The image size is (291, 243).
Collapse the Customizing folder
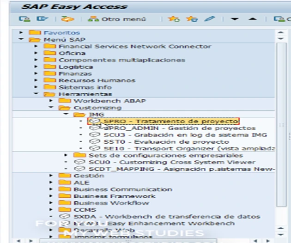point(51,107)
